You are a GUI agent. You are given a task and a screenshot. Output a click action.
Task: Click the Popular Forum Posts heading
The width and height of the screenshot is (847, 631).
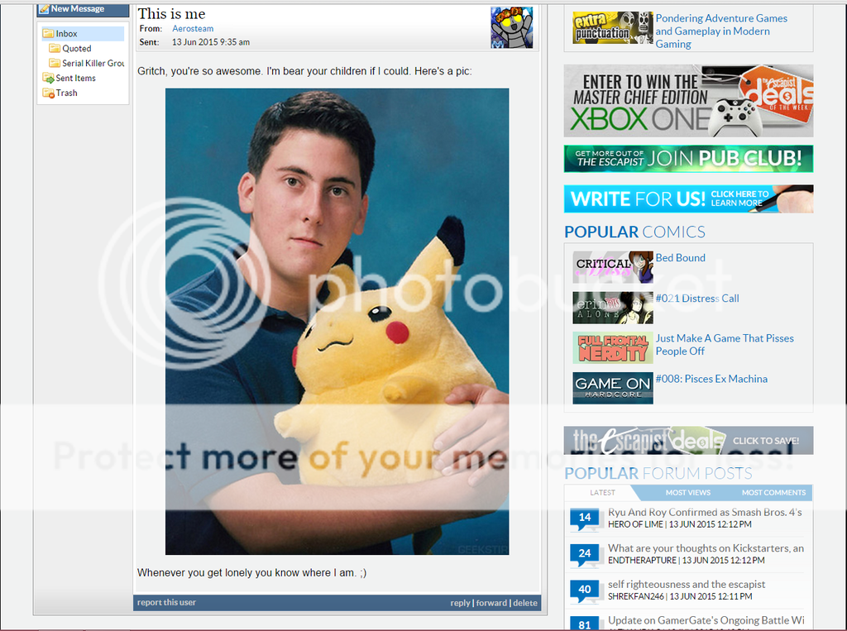pos(658,473)
